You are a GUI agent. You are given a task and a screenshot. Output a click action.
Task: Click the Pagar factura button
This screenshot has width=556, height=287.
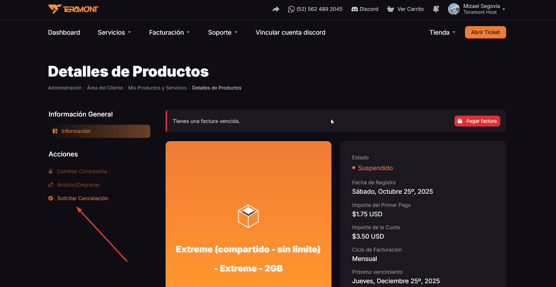(x=477, y=121)
